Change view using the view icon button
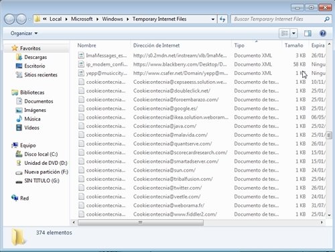This screenshot has width=335, height=252. click(x=285, y=34)
